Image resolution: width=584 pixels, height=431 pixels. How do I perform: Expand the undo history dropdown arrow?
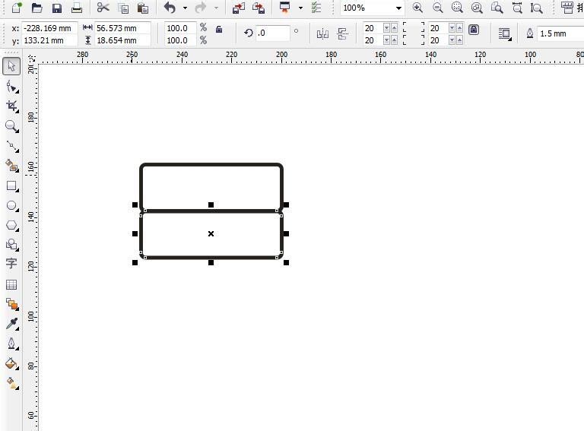[185, 8]
